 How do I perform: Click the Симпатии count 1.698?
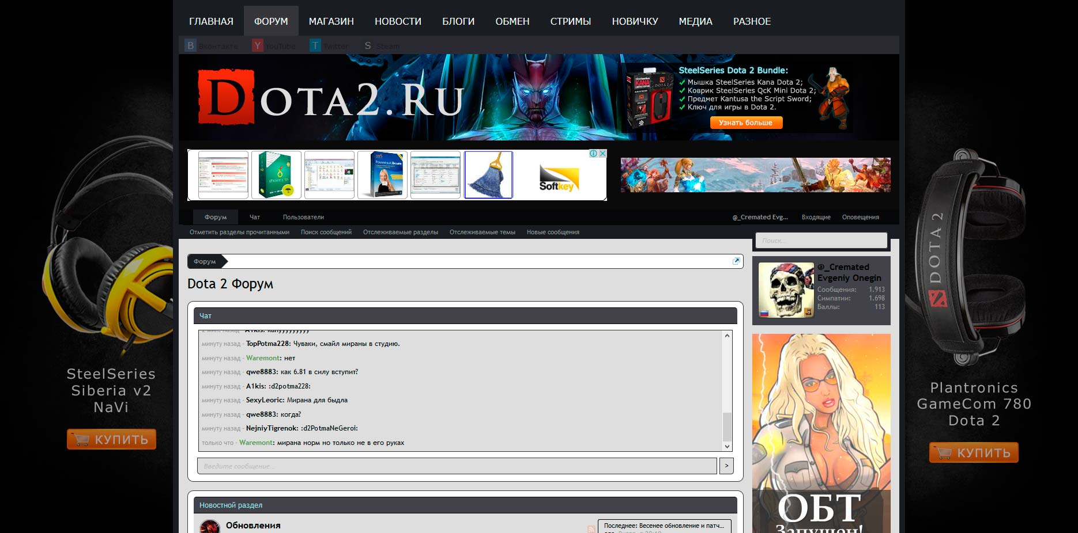point(876,298)
